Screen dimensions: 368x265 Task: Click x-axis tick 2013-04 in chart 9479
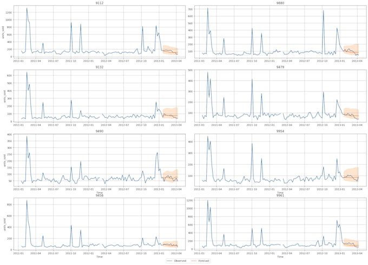coord(357,125)
